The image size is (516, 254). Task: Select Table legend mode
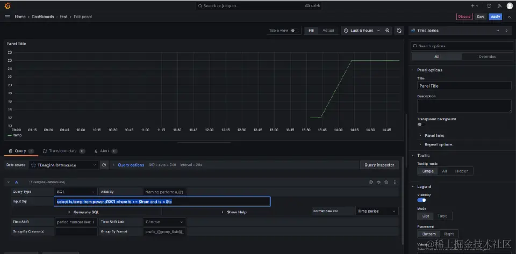coord(442,216)
